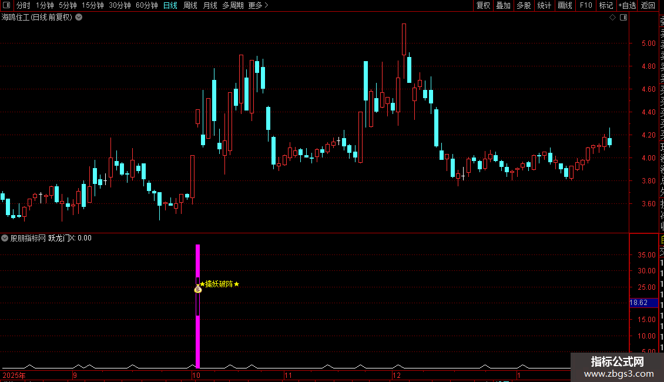Open the 多周期 multi-period view

233,5
